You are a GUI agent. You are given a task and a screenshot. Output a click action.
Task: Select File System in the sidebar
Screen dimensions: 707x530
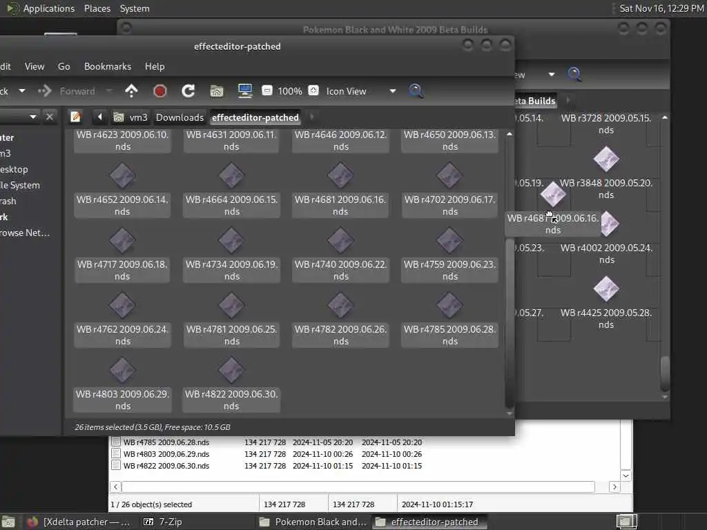point(19,185)
